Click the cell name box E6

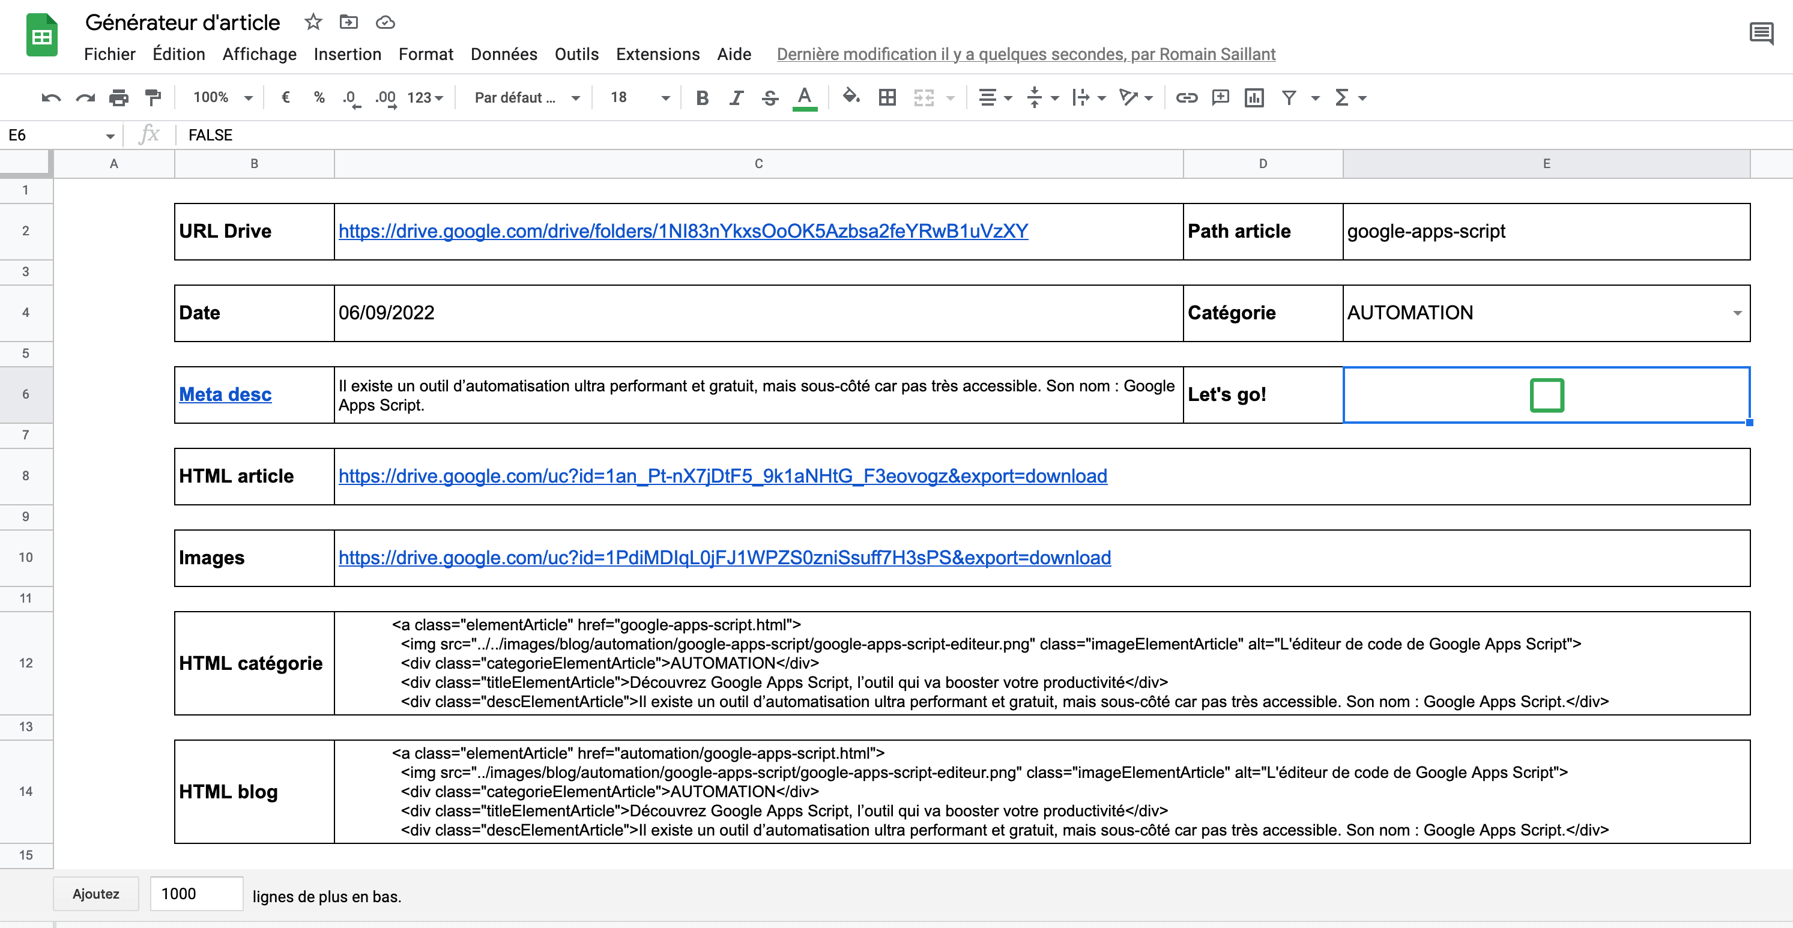(61, 135)
